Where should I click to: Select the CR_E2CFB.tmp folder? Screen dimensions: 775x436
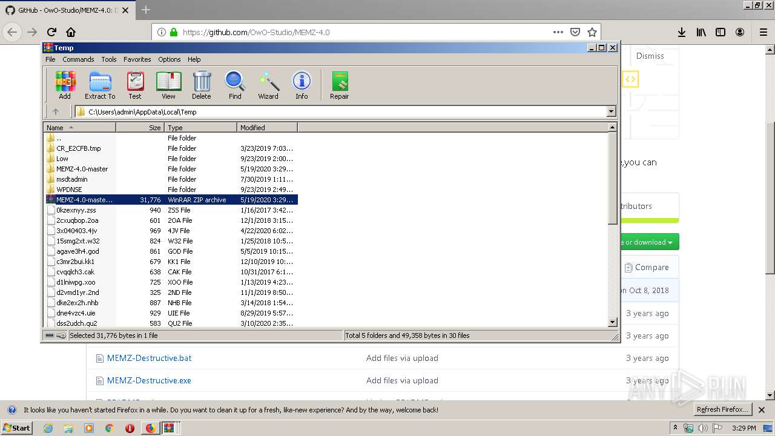click(x=171, y=148)
